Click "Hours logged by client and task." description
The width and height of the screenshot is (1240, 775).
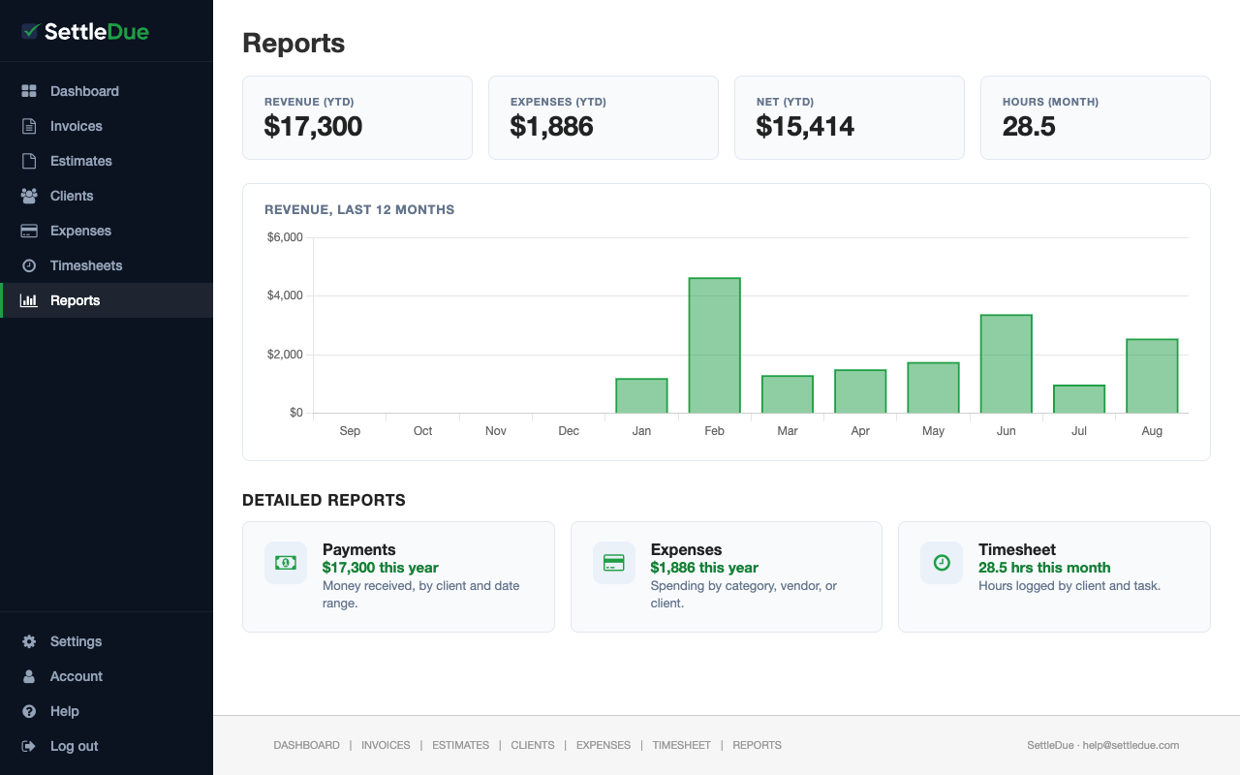pos(1069,586)
